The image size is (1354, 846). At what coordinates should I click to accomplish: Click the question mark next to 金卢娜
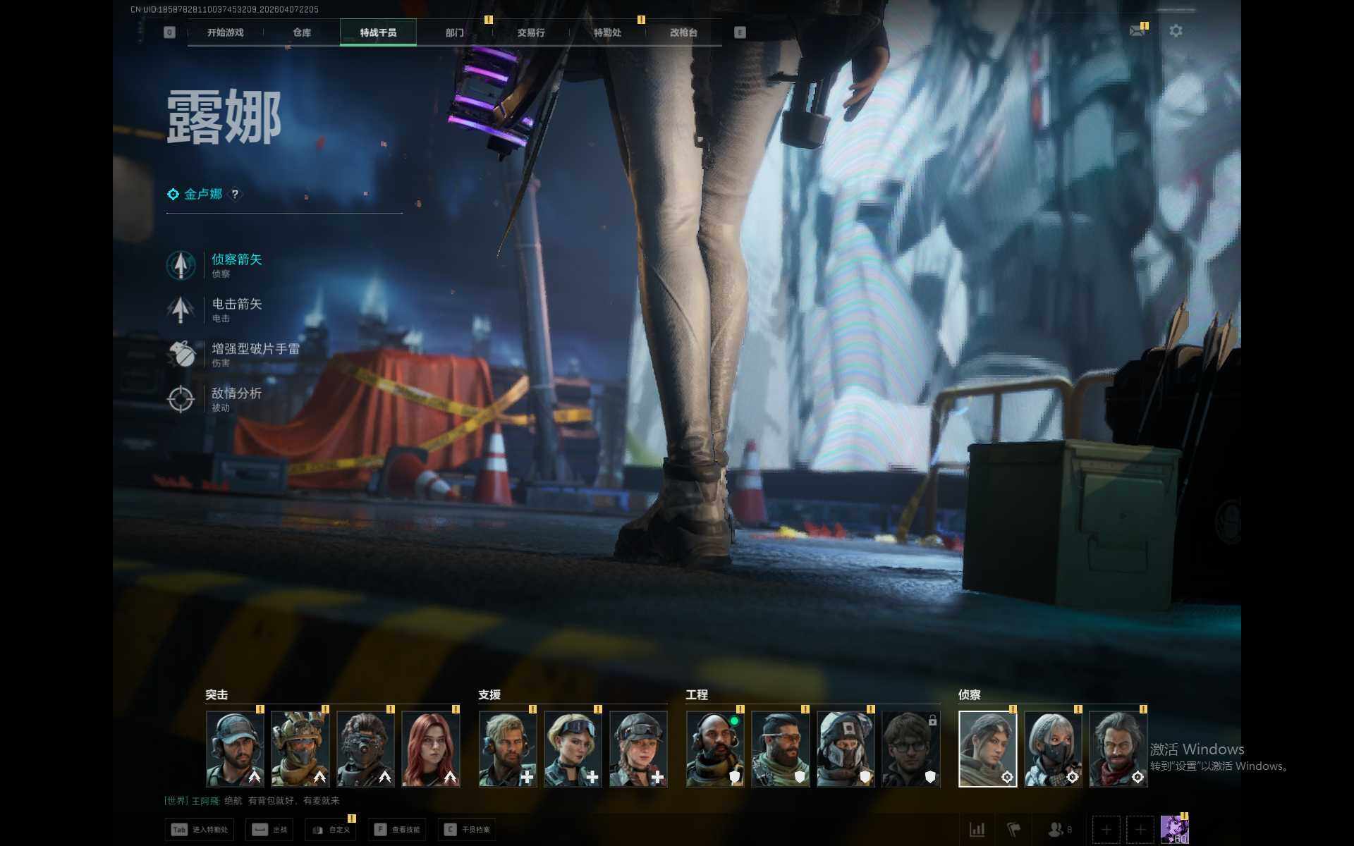click(235, 194)
